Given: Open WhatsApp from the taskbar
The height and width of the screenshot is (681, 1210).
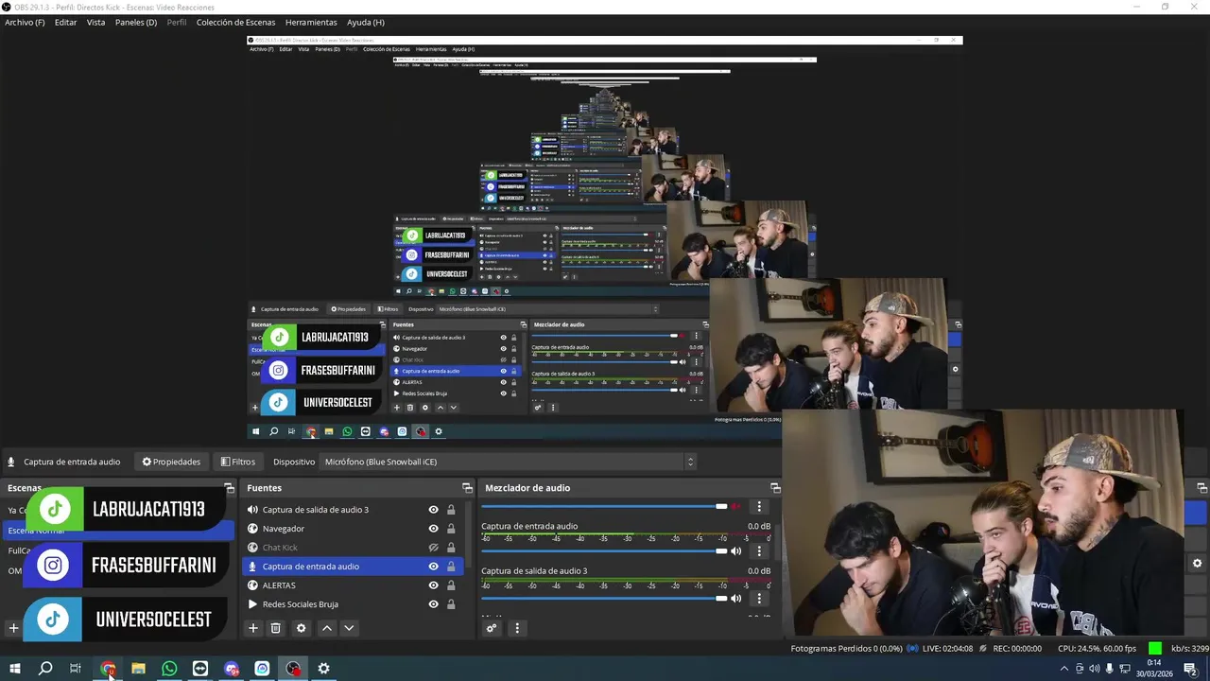Looking at the screenshot, I should [169, 669].
